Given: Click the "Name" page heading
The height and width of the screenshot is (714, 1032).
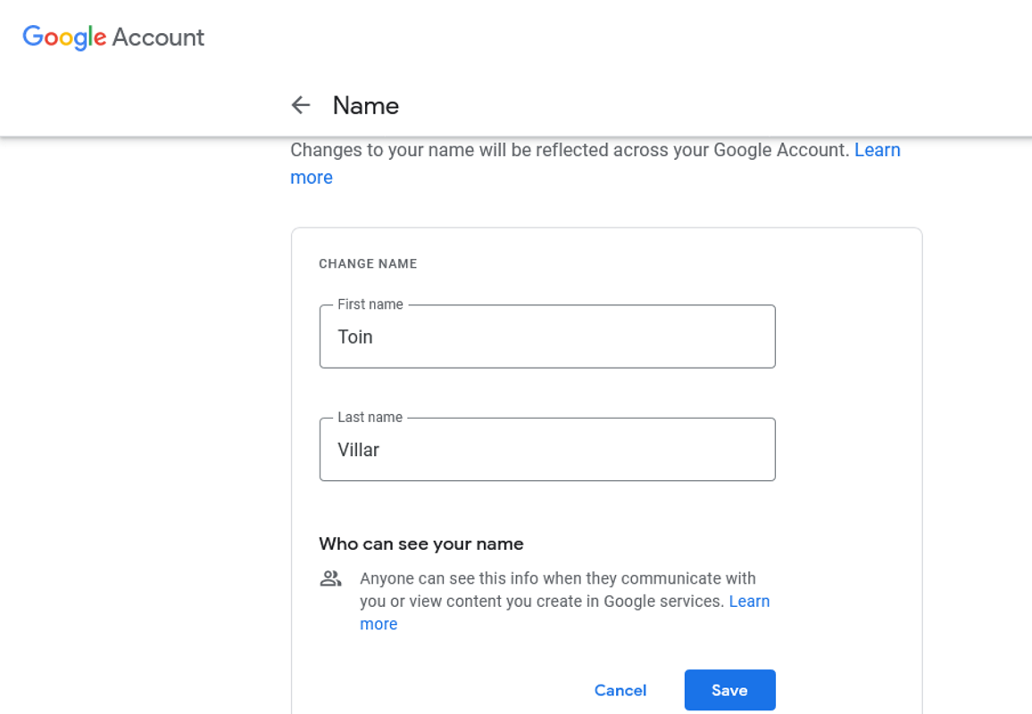Looking at the screenshot, I should click(x=366, y=105).
